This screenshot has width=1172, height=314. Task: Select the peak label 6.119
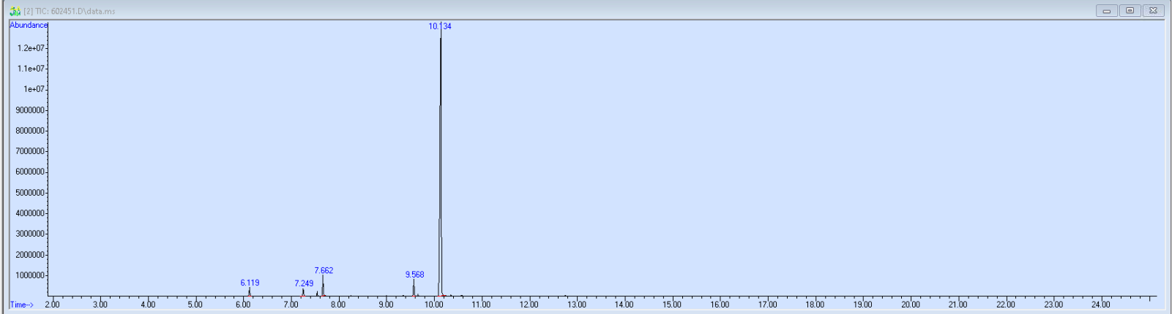tap(250, 283)
